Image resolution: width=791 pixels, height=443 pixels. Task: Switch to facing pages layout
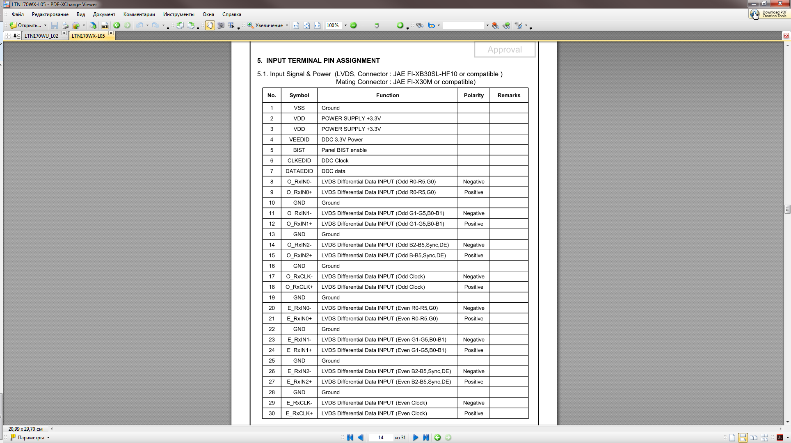pos(754,438)
